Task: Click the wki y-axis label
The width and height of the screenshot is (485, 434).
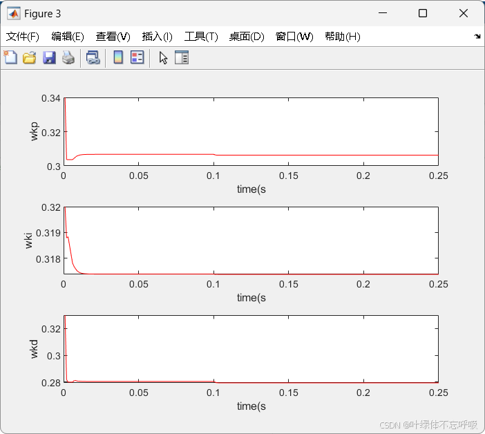Action: point(28,240)
